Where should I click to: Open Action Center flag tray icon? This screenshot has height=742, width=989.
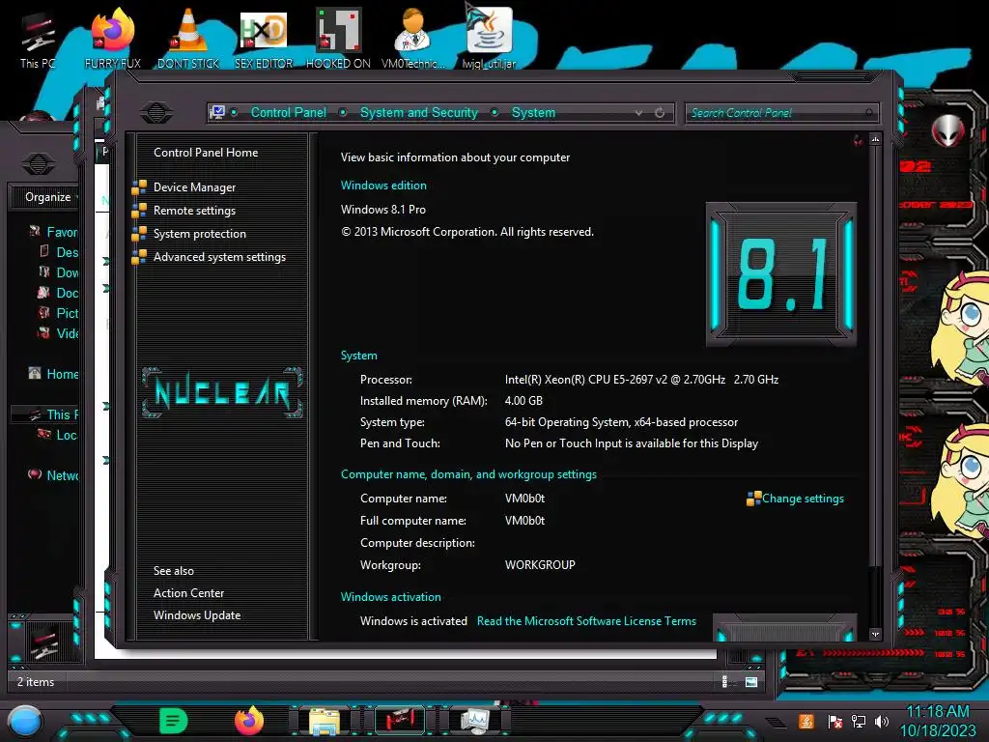click(834, 721)
